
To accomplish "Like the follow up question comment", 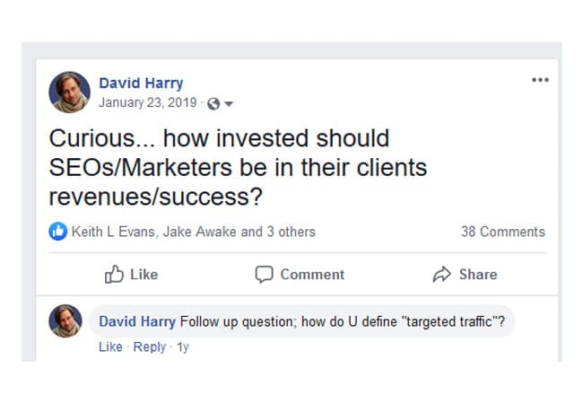I will click(110, 347).
